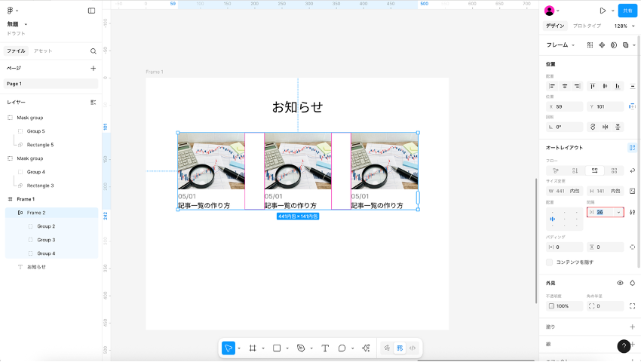This screenshot has height=362, width=641.
Task: Select the Group 3 layer
Action: tap(46, 240)
